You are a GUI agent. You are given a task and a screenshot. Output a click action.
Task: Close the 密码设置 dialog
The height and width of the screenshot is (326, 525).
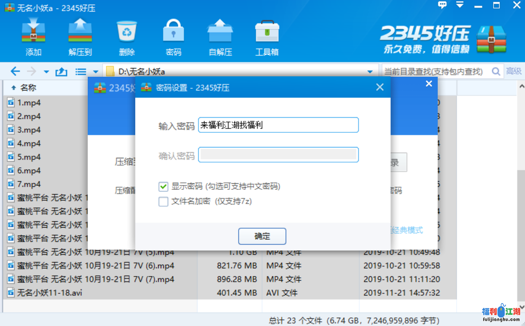pos(380,88)
